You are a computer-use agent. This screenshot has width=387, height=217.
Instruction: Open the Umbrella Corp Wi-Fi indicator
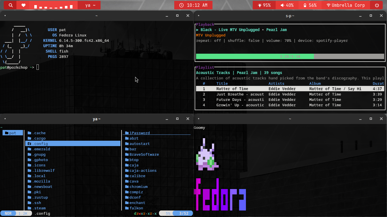pos(346,5)
